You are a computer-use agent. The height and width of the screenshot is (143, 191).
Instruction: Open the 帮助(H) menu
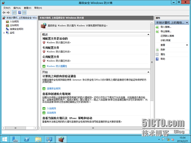(38, 8)
